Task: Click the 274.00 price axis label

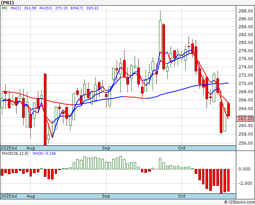Action: click(246, 67)
